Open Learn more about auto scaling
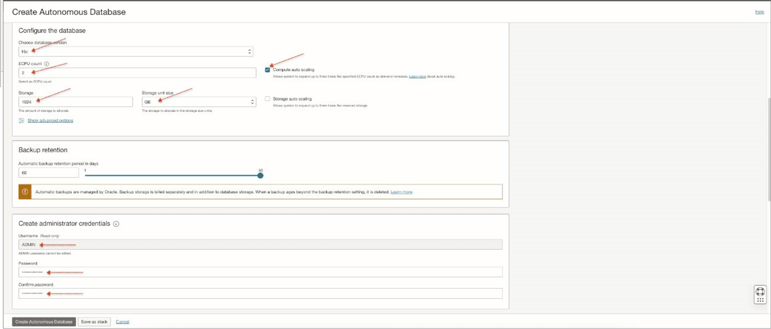The image size is (771, 329). [x=417, y=76]
